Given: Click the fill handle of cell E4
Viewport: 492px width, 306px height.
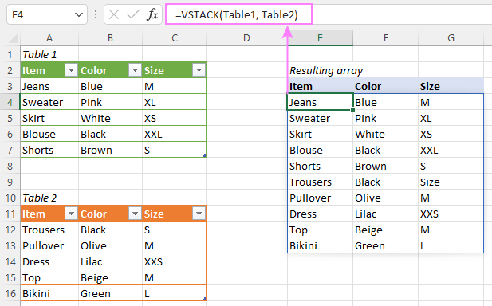Looking at the screenshot, I should coord(353,110).
